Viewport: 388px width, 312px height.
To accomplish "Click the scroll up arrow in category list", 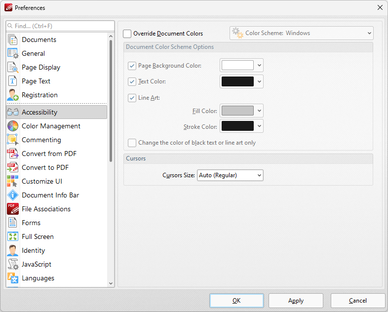I will [111, 37].
